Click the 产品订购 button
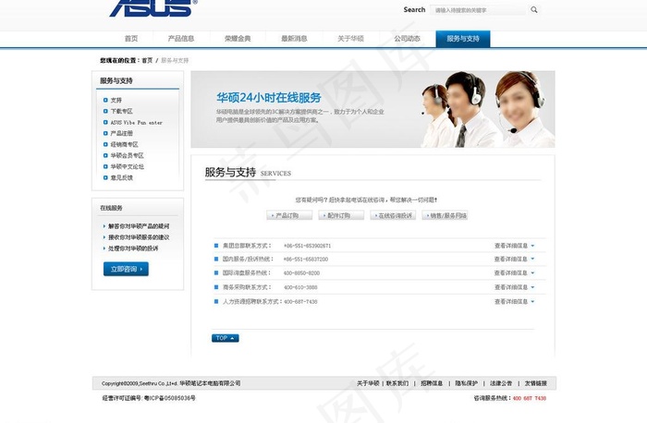This screenshot has height=423, width=647. coord(289,215)
